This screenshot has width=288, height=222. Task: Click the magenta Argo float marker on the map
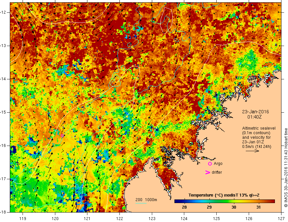click(x=62, y=136)
